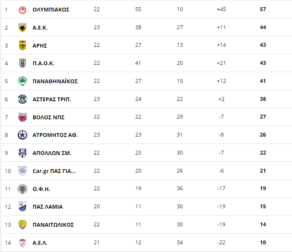Image resolution: width=292 pixels, height=252 pixels.
Task: Click the A.E.Λ. maroon crest icon
Action: point(22,243)
